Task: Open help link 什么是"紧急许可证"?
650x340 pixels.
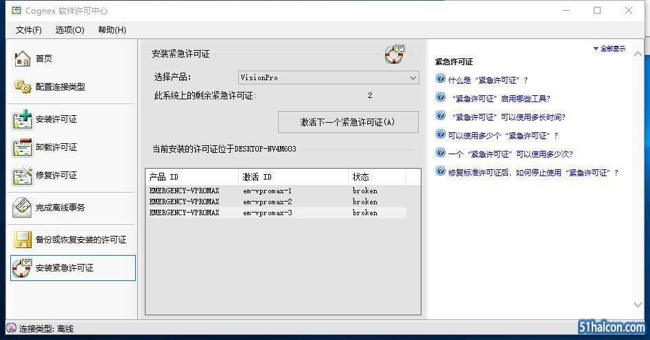Action: (488, 80)
